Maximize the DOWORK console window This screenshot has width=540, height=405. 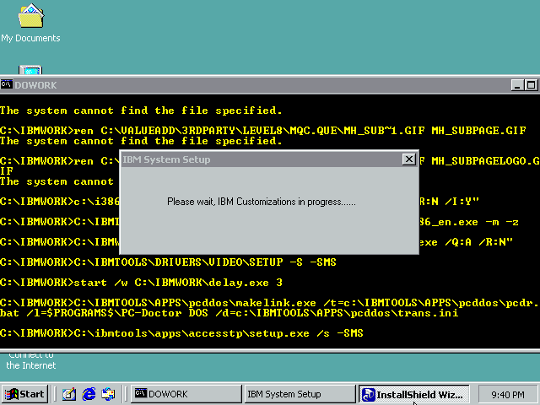[x=530, y=85]
